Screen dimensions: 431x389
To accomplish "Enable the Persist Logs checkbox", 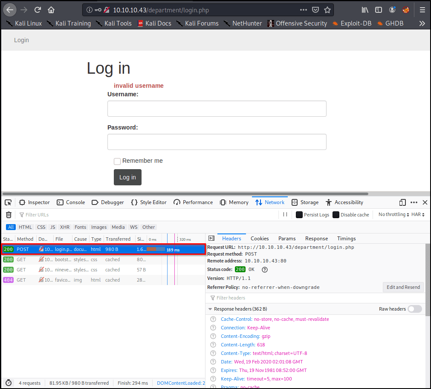I will coord(299,215).
